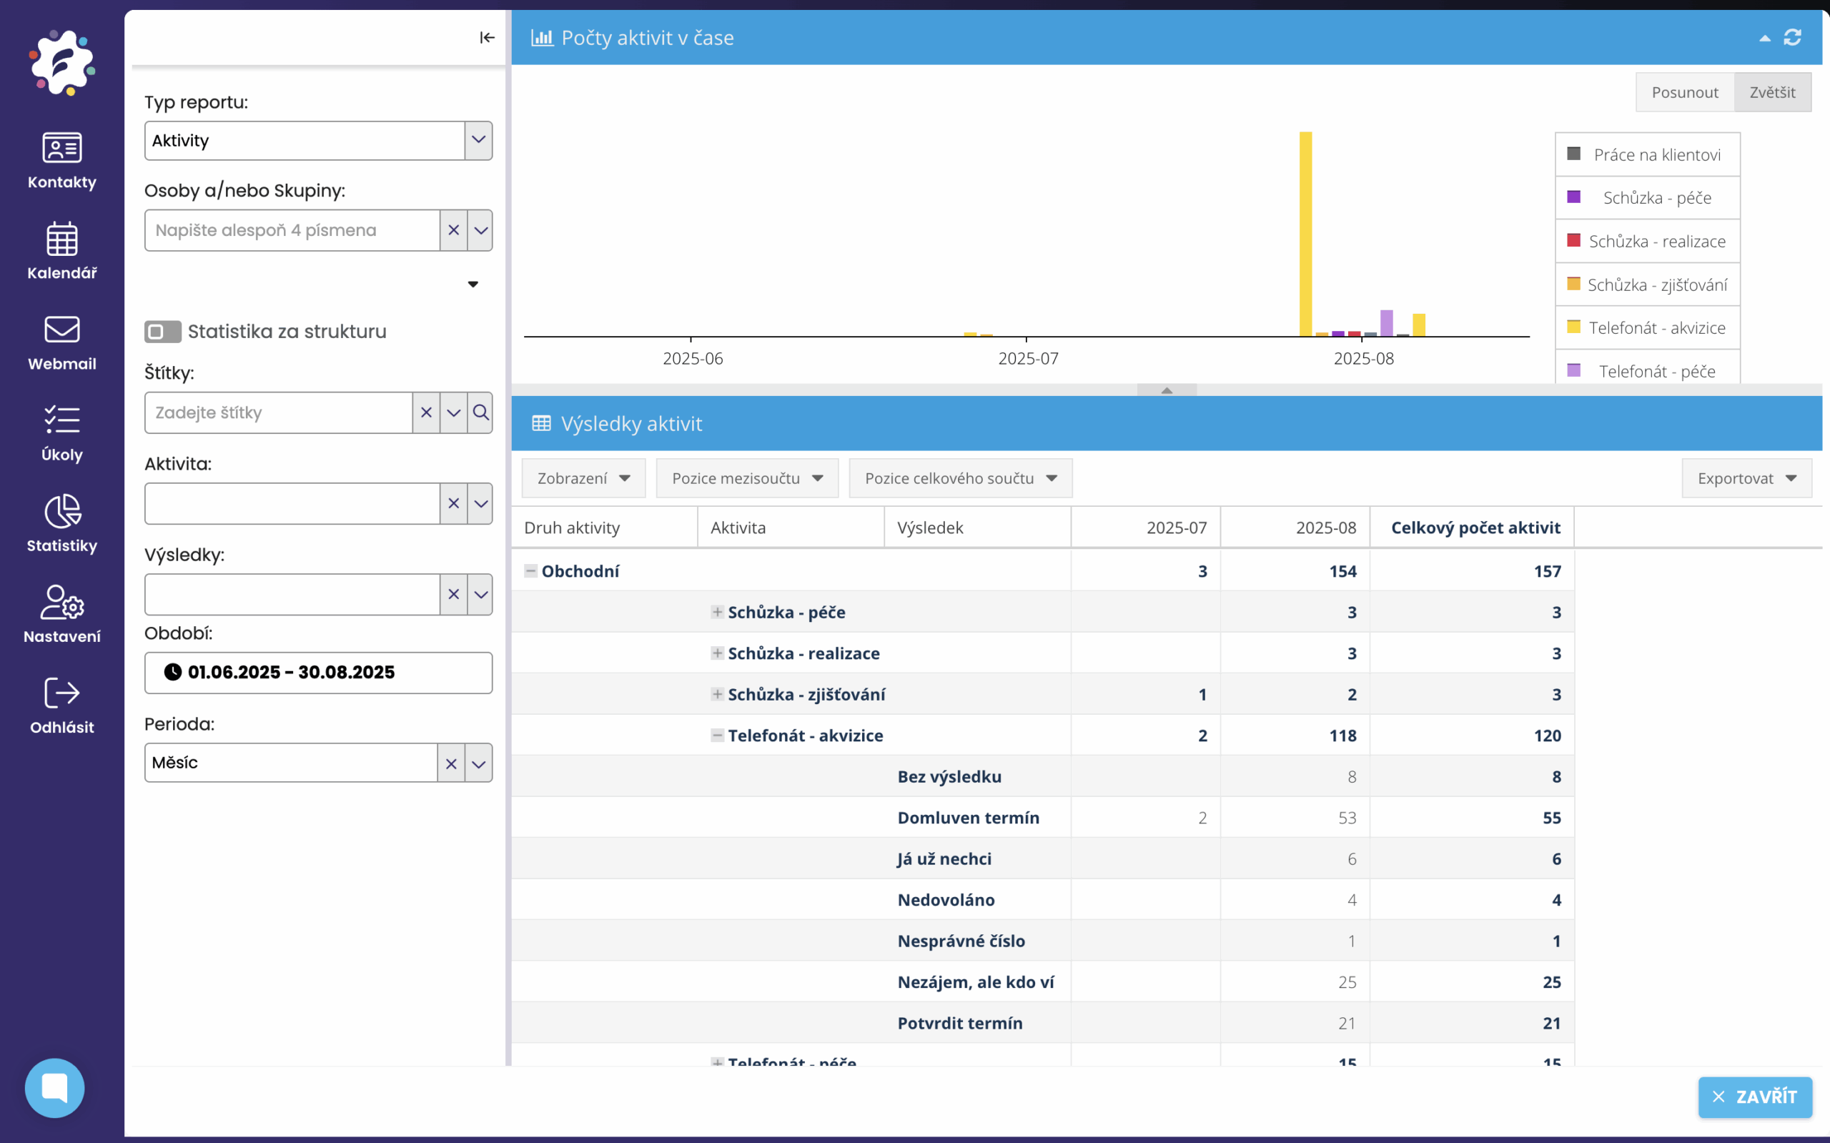Open the Zobrazení menu
Image resolution: width=1830 pixels, height=1143 pixels.
click(583, 478)
